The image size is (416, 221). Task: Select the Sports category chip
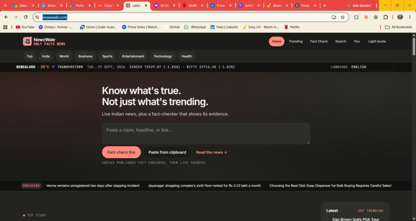click(x=107, y=56)
